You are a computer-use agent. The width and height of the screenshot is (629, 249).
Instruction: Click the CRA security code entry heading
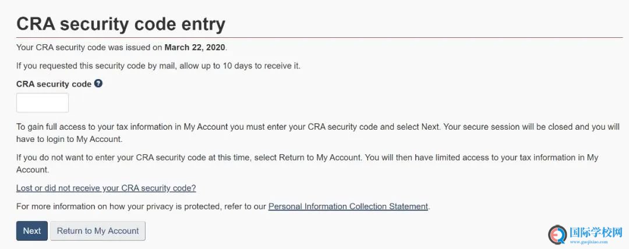click(121, 24)
